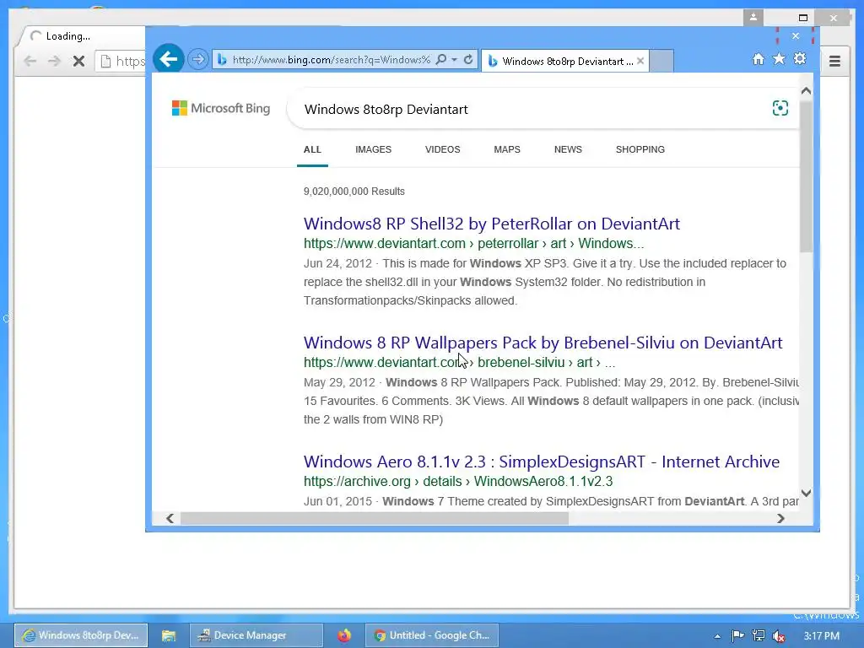
Task: Click Windows 8to8rp Dev... IE taskbar button
Action: (81, 636)
